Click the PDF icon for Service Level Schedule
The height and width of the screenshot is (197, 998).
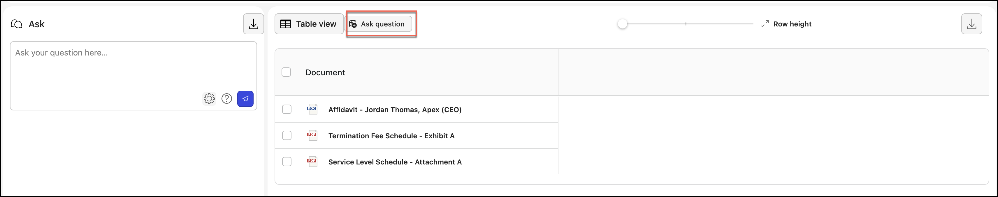[312, 162]
